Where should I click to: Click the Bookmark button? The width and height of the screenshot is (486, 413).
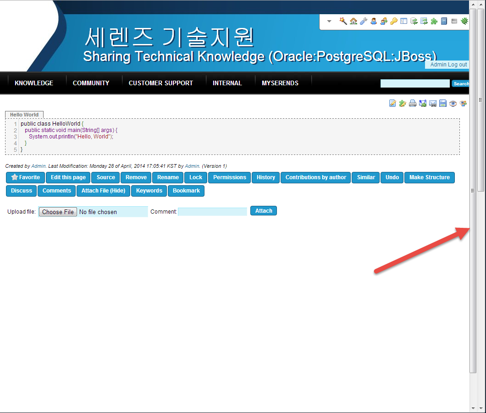tap(186, 191)
